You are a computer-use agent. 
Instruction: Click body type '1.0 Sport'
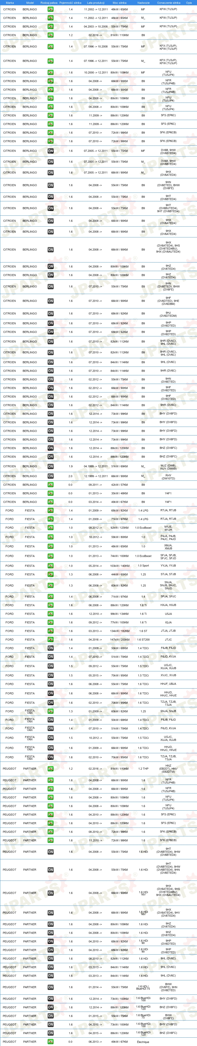[143, 566]
